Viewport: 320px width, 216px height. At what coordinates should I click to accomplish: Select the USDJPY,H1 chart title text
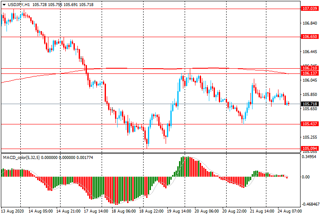(19, 4)
